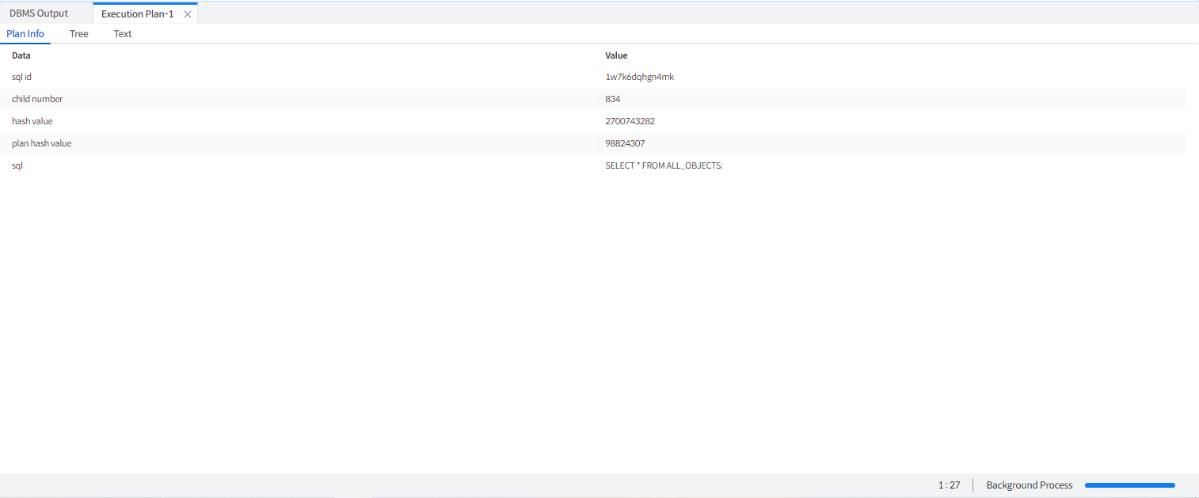Select the hash value row label

coord(32,121)
